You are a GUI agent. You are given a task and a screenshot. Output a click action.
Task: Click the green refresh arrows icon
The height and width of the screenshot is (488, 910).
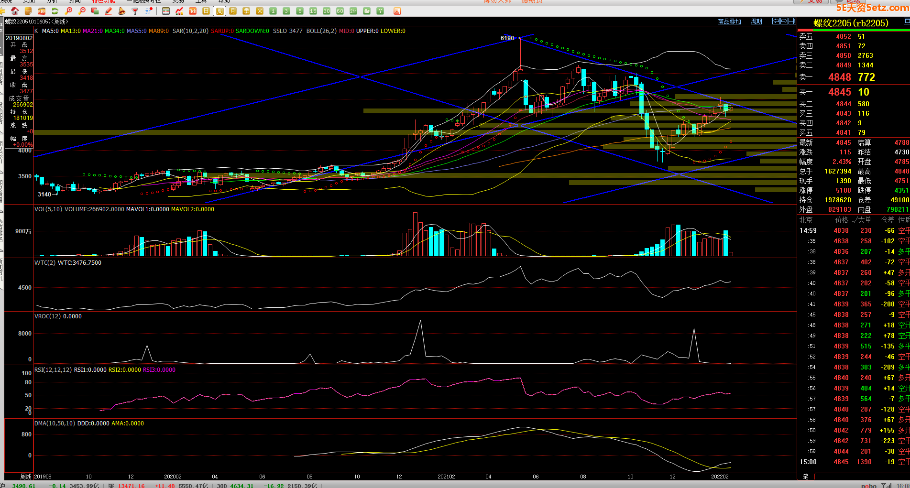(55, 11)
